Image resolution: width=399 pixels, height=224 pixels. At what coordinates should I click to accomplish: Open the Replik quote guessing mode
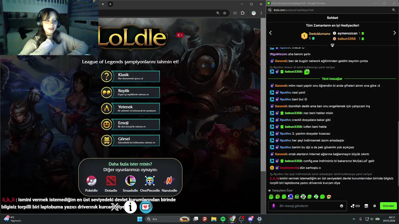[130, 92]
